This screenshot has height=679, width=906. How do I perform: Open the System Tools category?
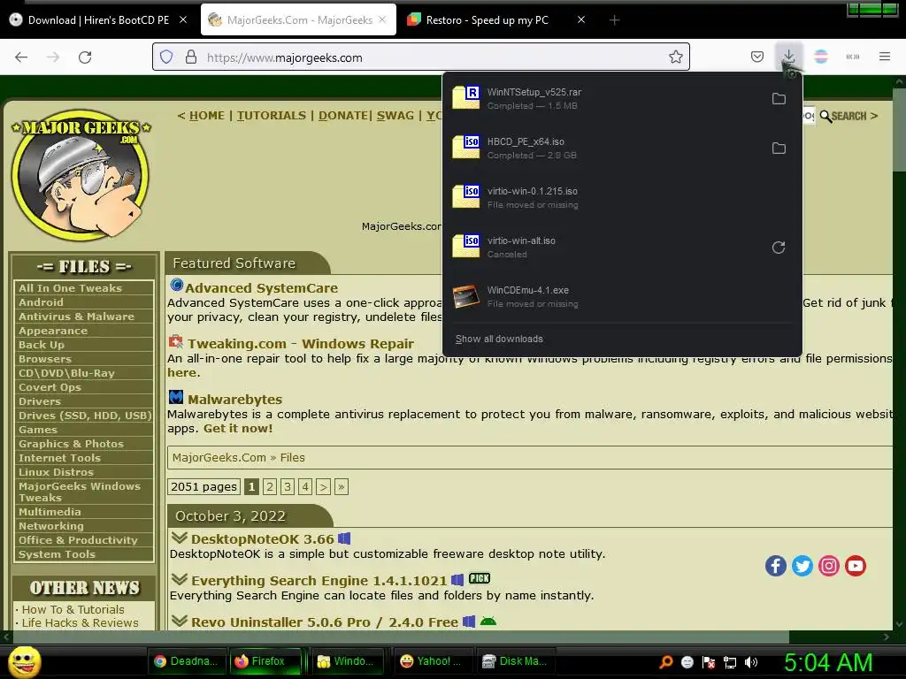[x=57, y=554]
